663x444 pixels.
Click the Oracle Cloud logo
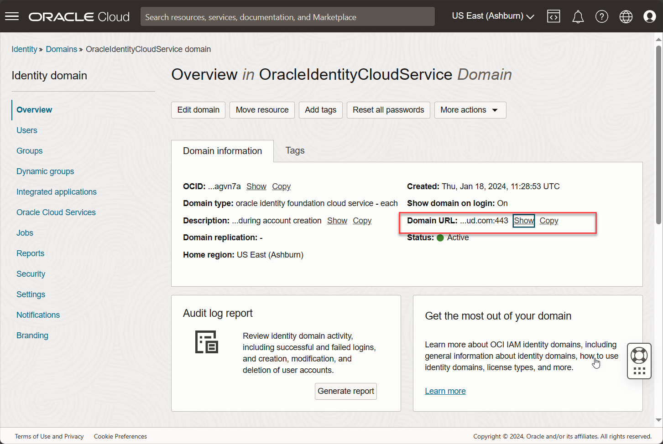[x=78, y=16]
